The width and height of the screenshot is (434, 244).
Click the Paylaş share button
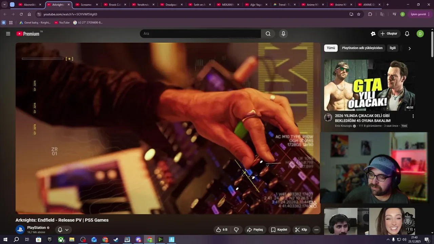pyautogui.click(x=255, y=229)
